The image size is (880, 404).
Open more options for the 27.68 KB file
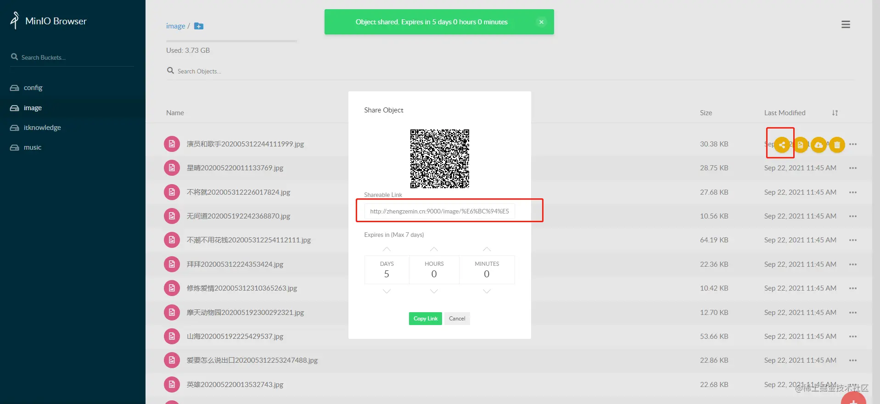(853, 192)
